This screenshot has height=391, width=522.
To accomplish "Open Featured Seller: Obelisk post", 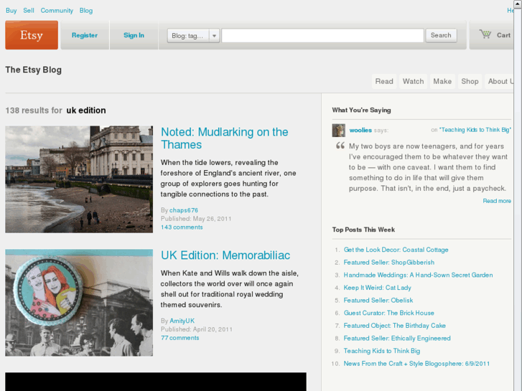I will (378, 301).
